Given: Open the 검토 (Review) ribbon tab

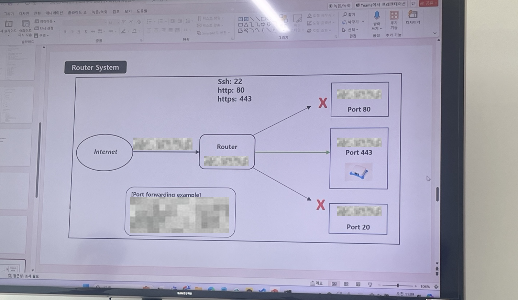Looking at the screenshot, I should pyautogui.click(x=116, y=12).
